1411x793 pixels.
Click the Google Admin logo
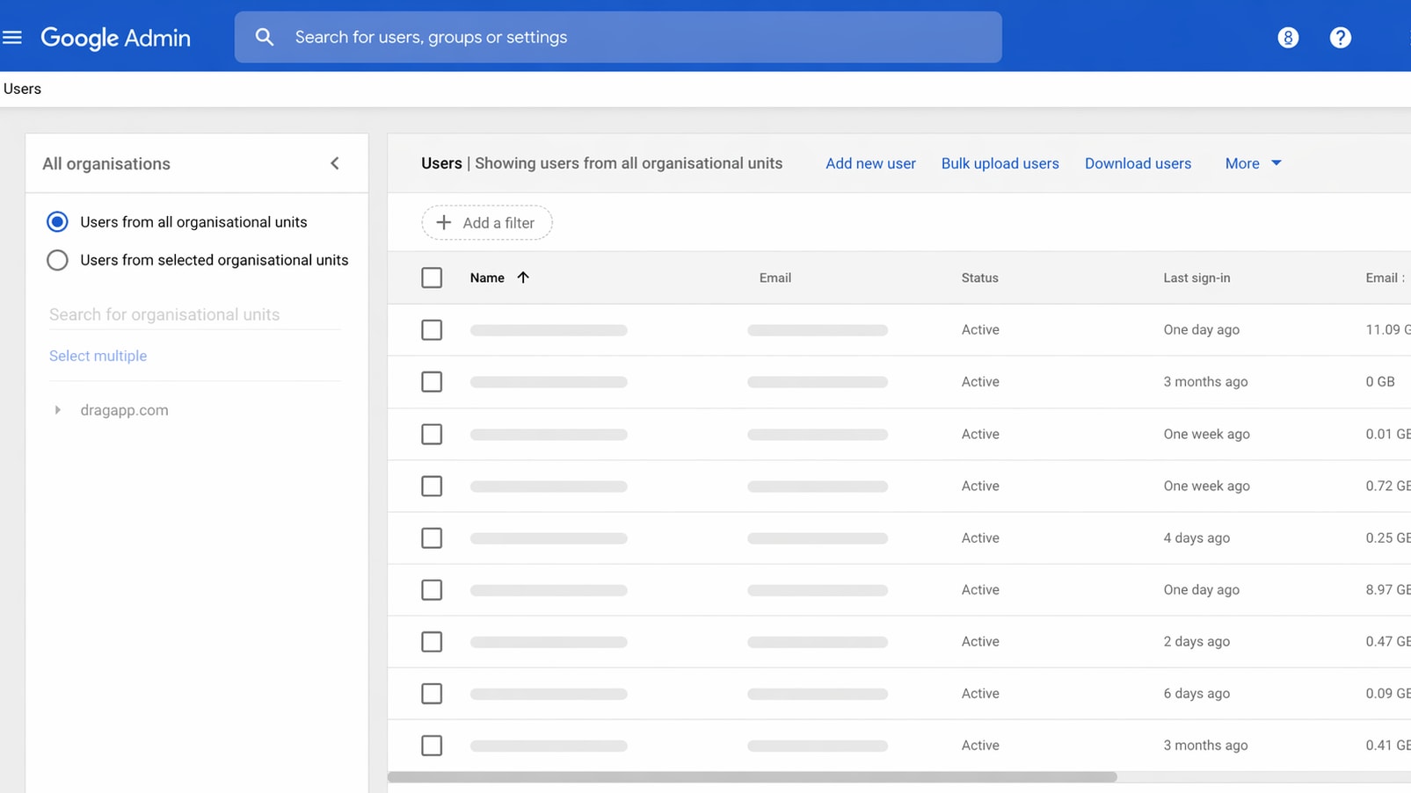(x=115, y=38)
